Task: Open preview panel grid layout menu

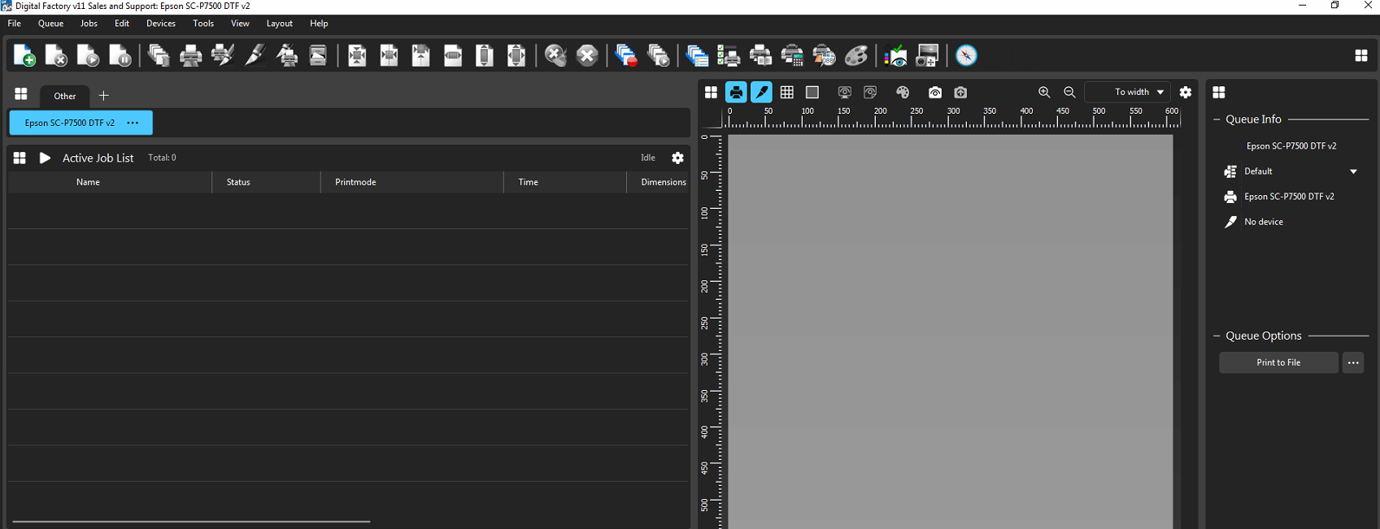Action: coord(711,93)
